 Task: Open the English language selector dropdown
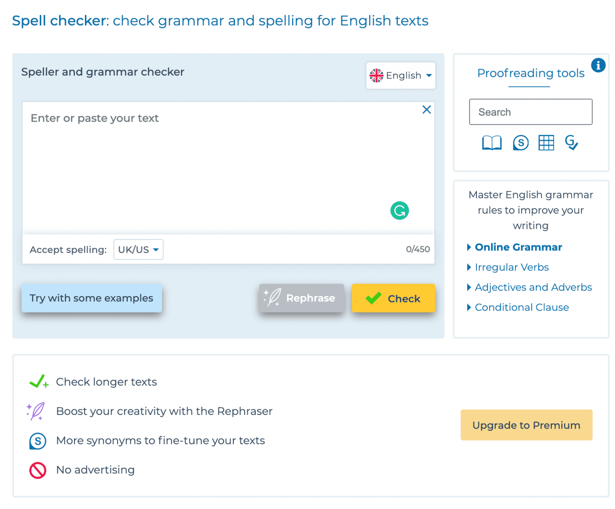[x=400, y=75]
